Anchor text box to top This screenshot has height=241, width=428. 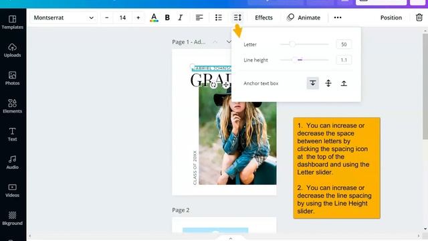[x=312, y=83]
